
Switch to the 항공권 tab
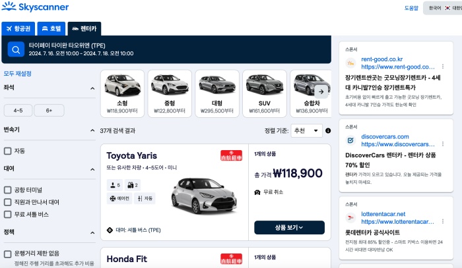(x=18, y=28)
